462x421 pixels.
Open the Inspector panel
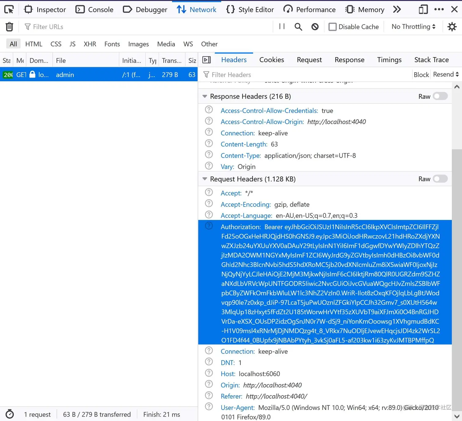point(45,9)
